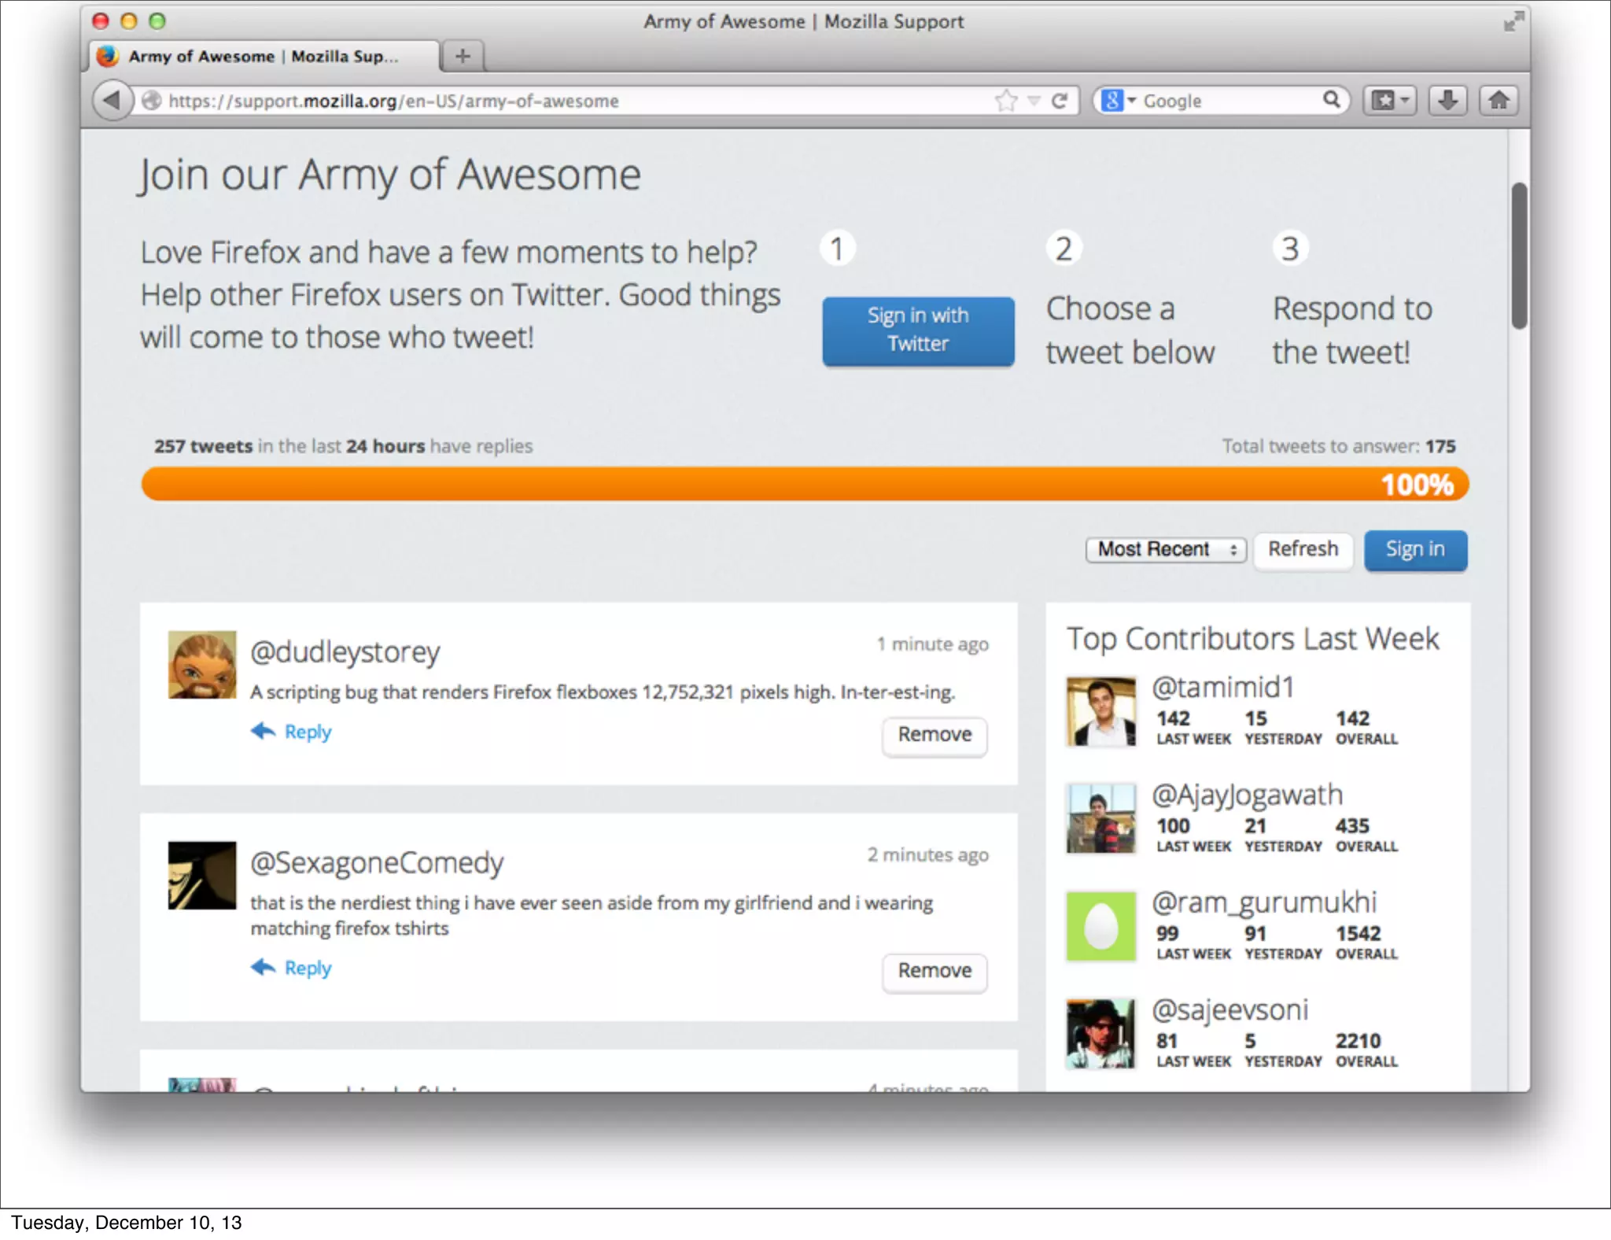Click the search magnifier icon in Google box

[x=1331, y=100]
